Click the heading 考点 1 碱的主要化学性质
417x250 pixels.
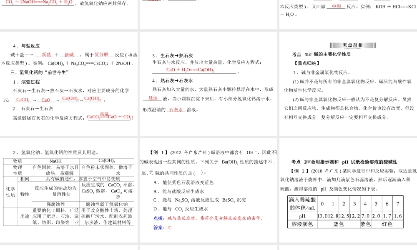(x=321, y=54)
